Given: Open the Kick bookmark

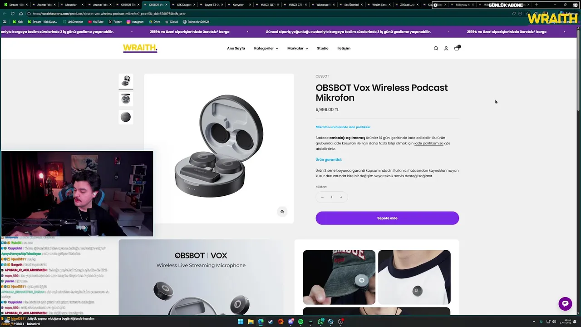Looking at the screenshot, I should tap(18, 22).
